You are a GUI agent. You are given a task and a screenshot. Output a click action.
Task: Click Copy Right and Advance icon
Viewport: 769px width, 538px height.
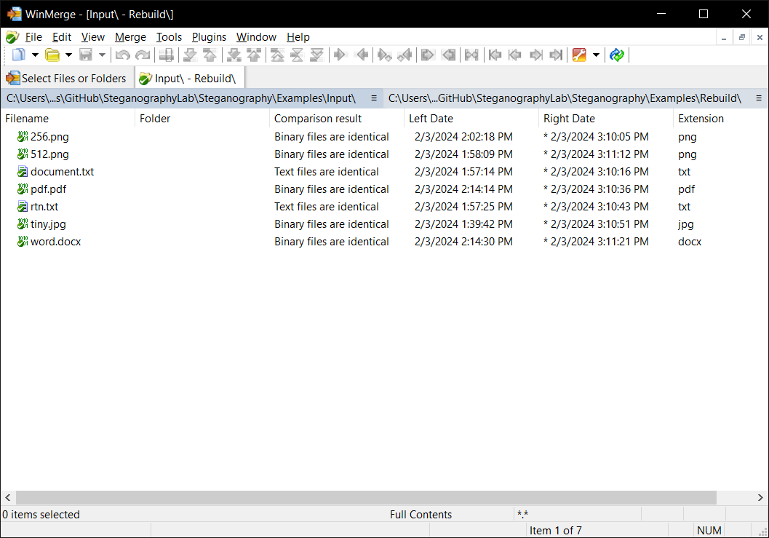(384, 55)
